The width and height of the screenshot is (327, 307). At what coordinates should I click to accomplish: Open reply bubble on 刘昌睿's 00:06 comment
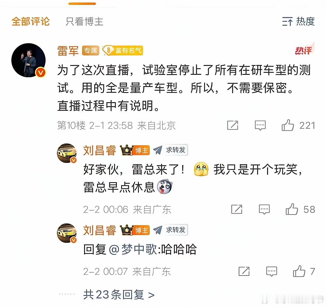[264, 209]
